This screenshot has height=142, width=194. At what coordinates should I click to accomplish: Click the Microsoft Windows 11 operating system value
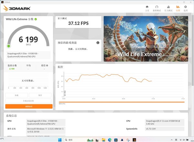point(46,130)
